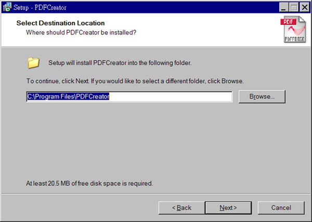Click the 20.5 MB free disk space notice
Viewport: 312px width, 222px height.
pos(89,183)
